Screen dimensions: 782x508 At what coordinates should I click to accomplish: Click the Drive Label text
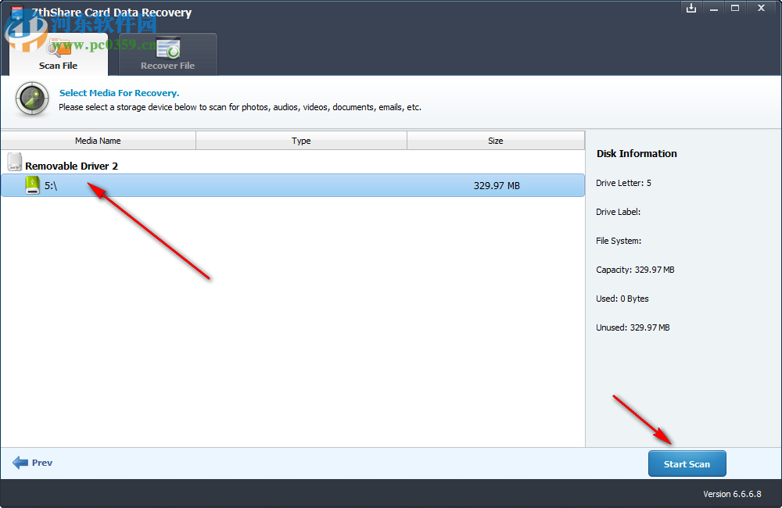[x=618, y=212]
